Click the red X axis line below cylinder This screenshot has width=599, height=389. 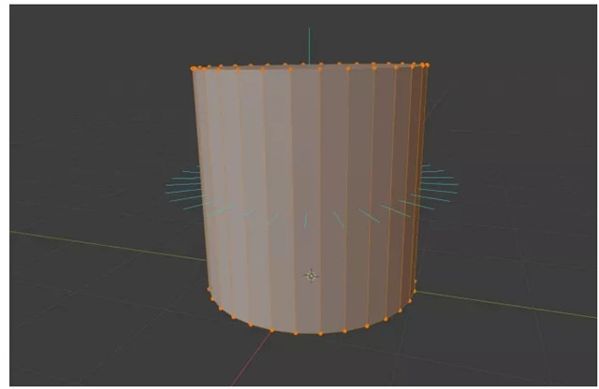click(x=251, y=359)
